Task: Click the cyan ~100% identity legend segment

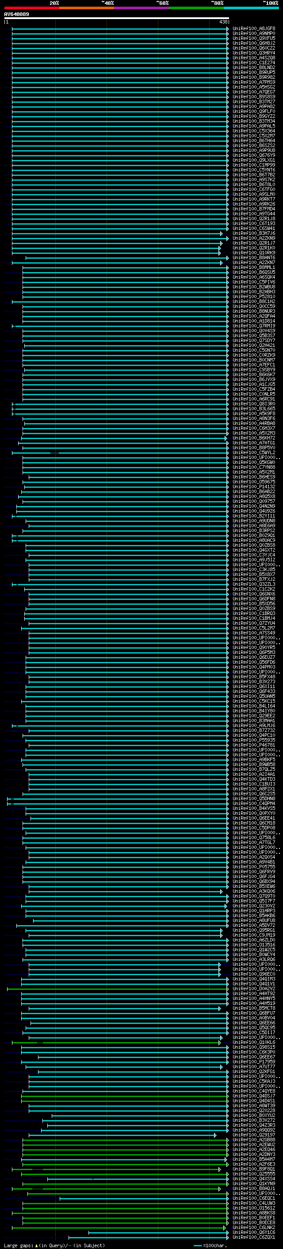Action: tap(251, 8)
